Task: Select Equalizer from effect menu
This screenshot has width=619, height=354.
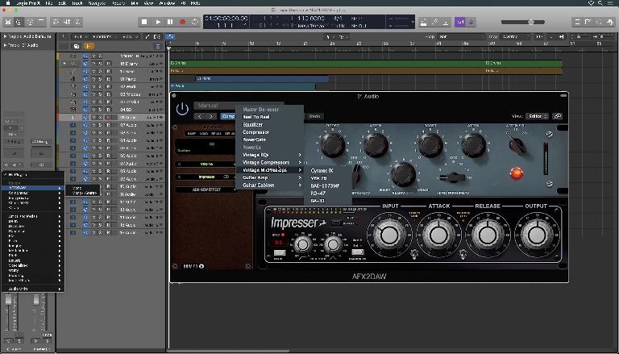Action: [269, 124]
